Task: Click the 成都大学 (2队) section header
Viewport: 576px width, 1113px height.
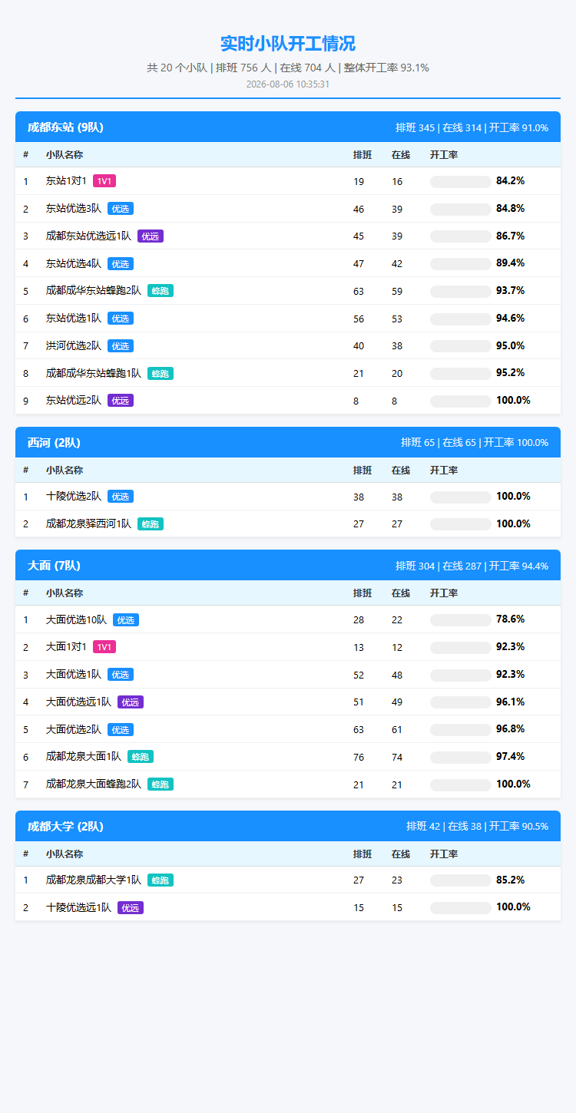Action: pyautogui.click(x=288, y=826)
